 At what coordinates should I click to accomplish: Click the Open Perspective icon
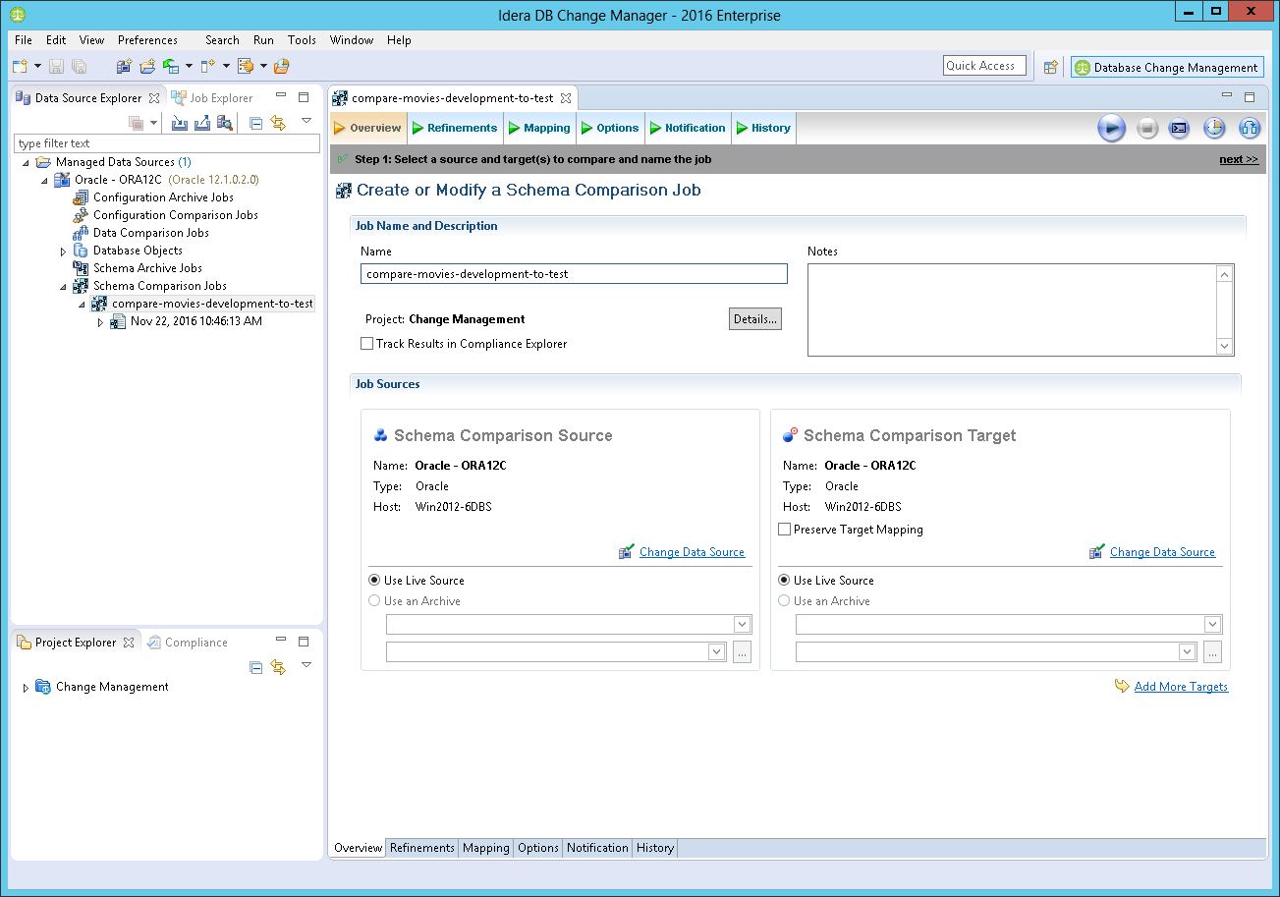[x=1050, y=67]
